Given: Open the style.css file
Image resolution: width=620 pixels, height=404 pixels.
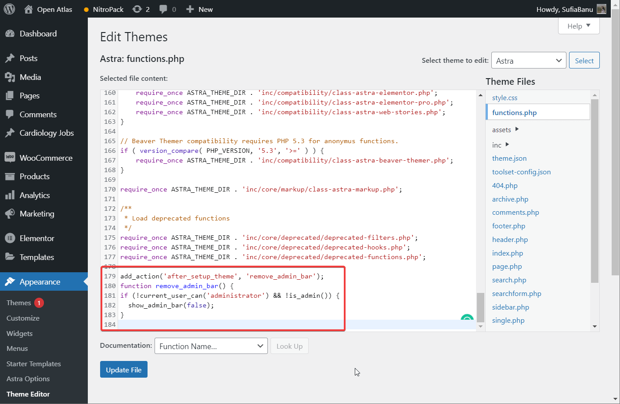Looking at the screenshot, I should (x=505, y=97).
